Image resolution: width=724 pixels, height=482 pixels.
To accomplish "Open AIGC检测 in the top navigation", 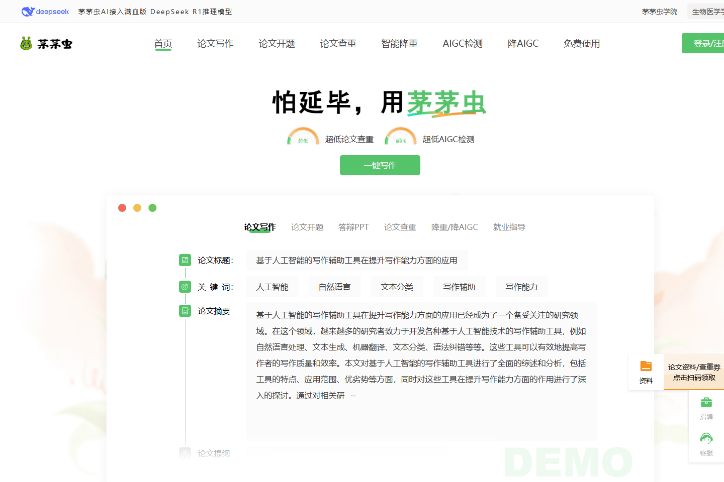I will [x=463, y=44].
